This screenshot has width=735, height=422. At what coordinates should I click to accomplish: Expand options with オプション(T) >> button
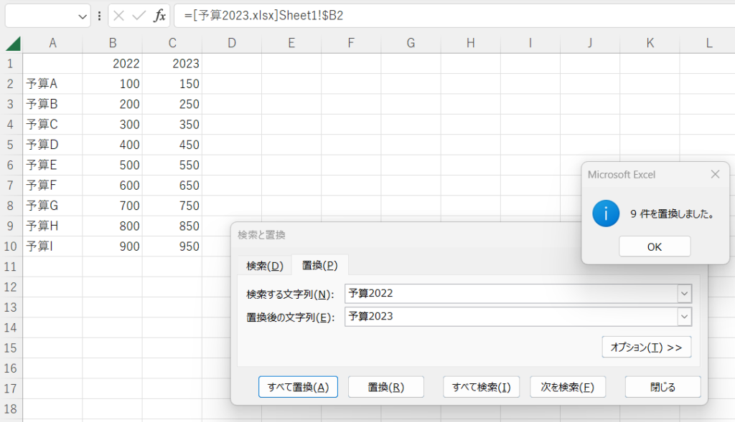point(646,347)
